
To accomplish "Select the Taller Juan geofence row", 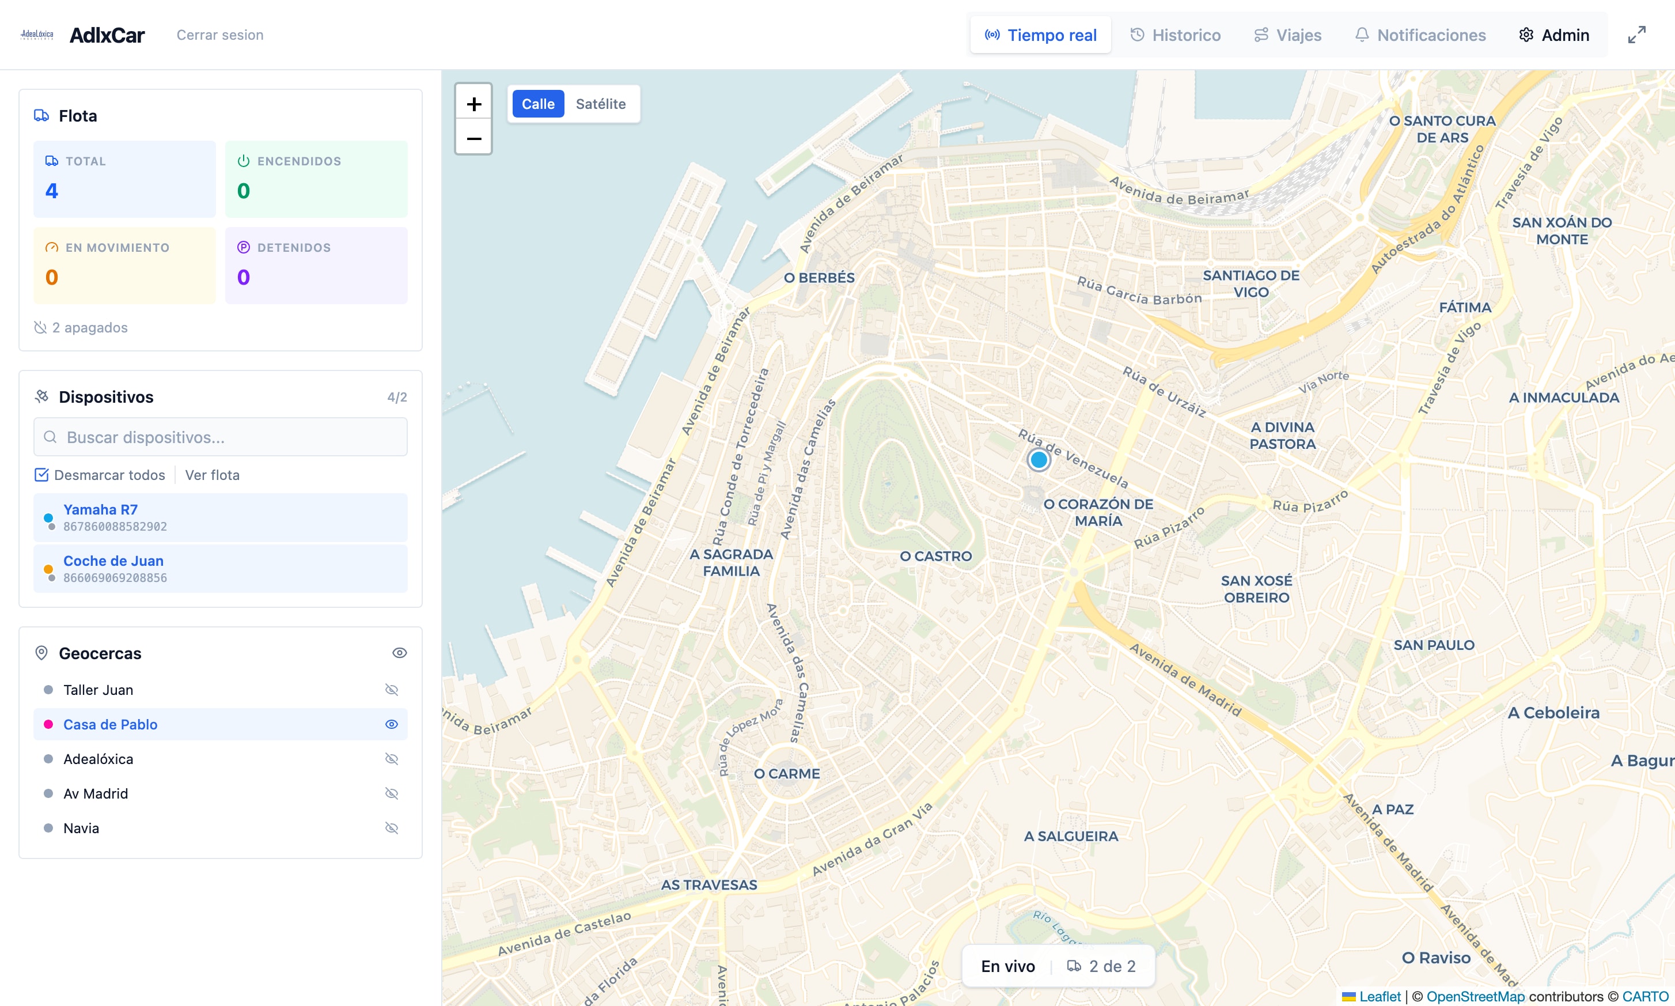I will click(x=220, y=690).
